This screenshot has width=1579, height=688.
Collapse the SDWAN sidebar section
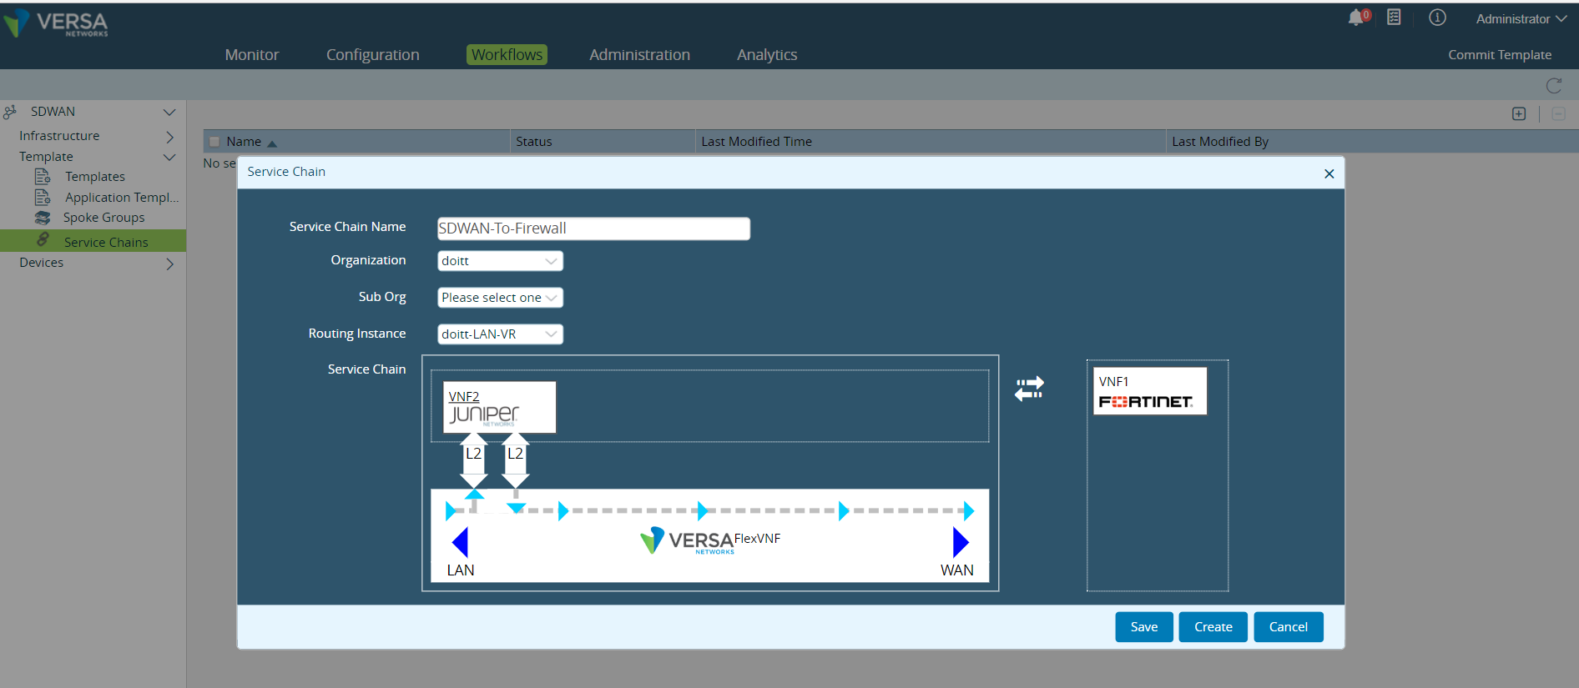pos(169,112)
